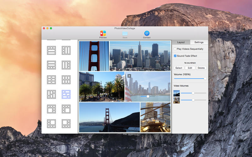Click the second video icon under Video Volumes
The image size is (252, 157).
[177, 100]
